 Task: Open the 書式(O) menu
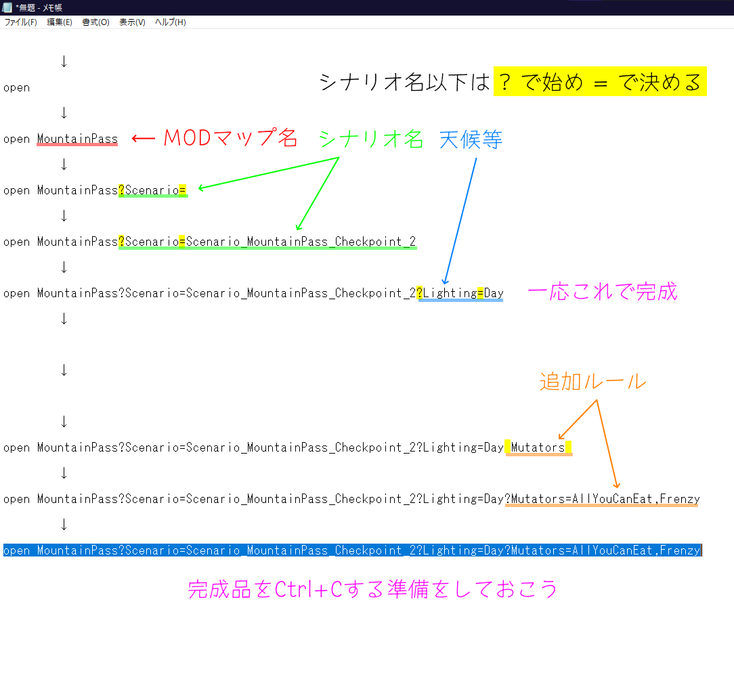[95, 22]
